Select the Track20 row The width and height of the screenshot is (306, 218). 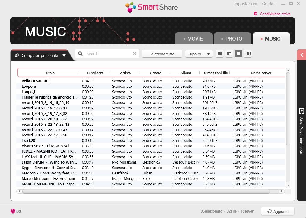pyautogui.click(x=151, y=141)
